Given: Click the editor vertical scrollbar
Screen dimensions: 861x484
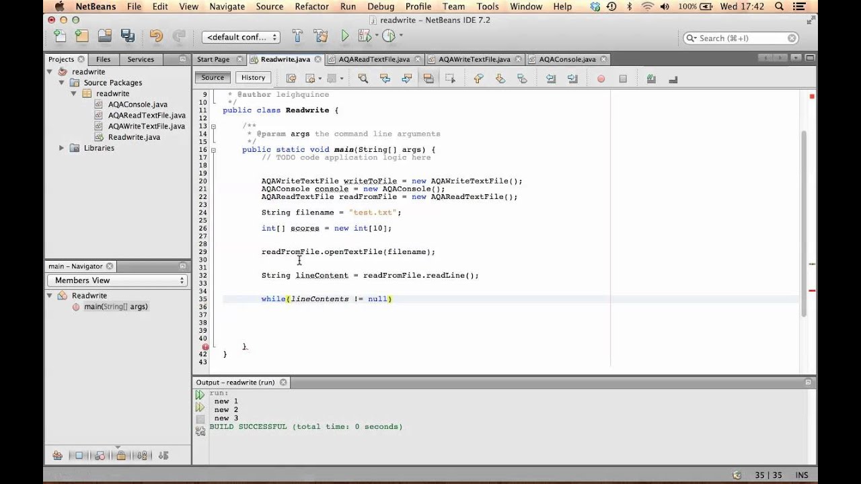Looking at the screenshot, I should coord(804,224).
